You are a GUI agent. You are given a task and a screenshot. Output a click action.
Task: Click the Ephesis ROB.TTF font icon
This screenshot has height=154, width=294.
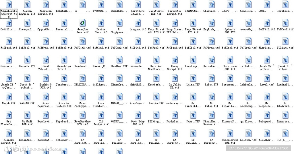click(x=230, y=23)
